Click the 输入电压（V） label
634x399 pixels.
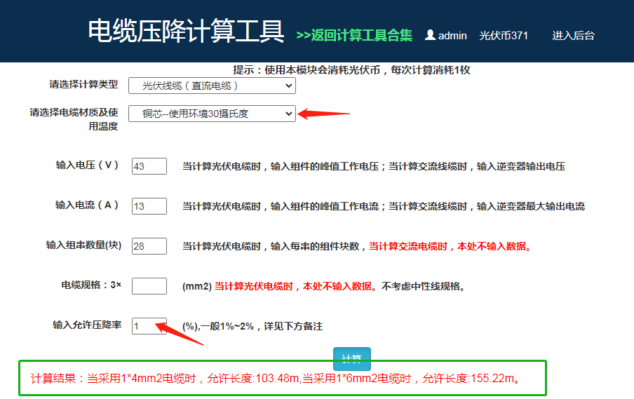point(87,165)
